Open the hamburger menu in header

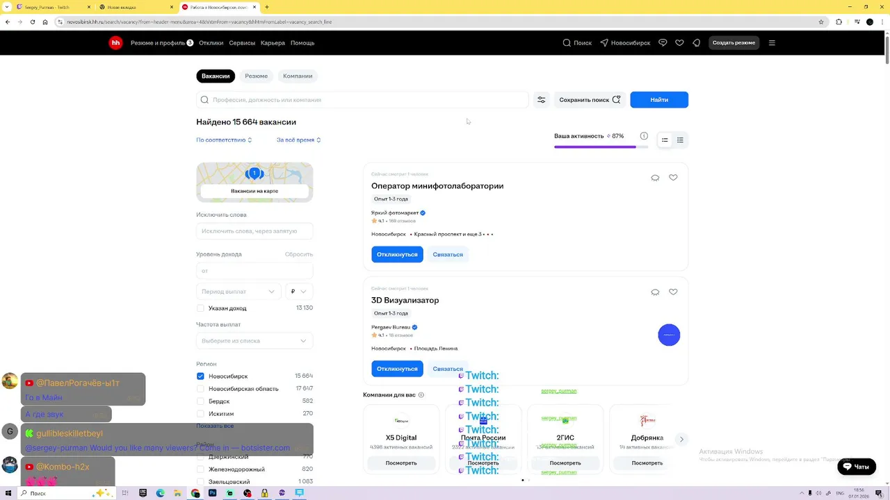click(x=772, y=43)
